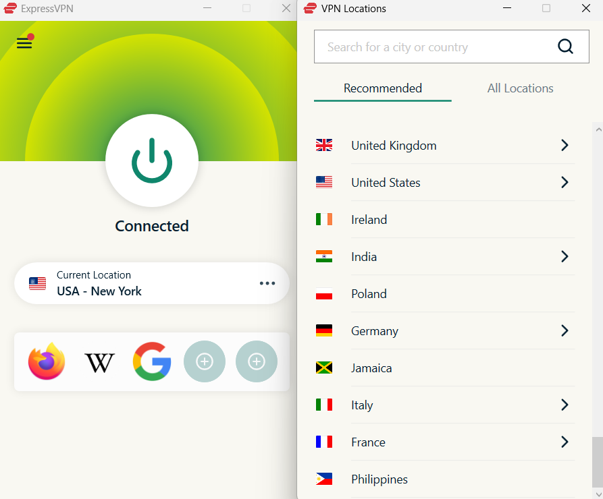
Task: Open Wikipedia shortcut
Action: click(99, 361)
